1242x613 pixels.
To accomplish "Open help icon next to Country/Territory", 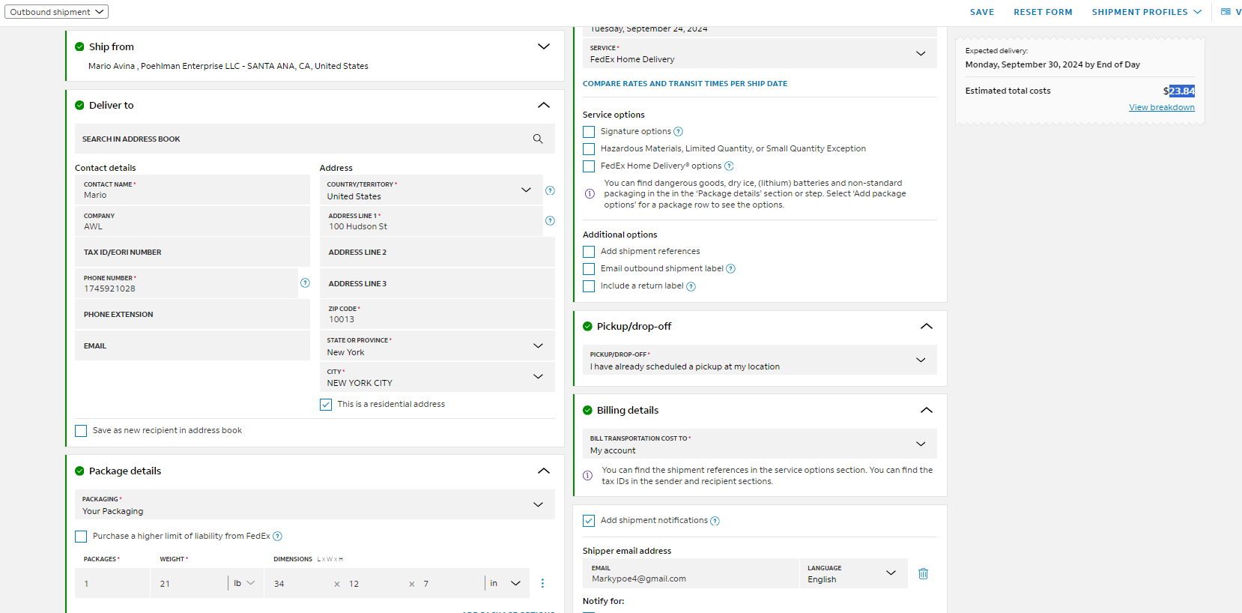I will [550, 190].
